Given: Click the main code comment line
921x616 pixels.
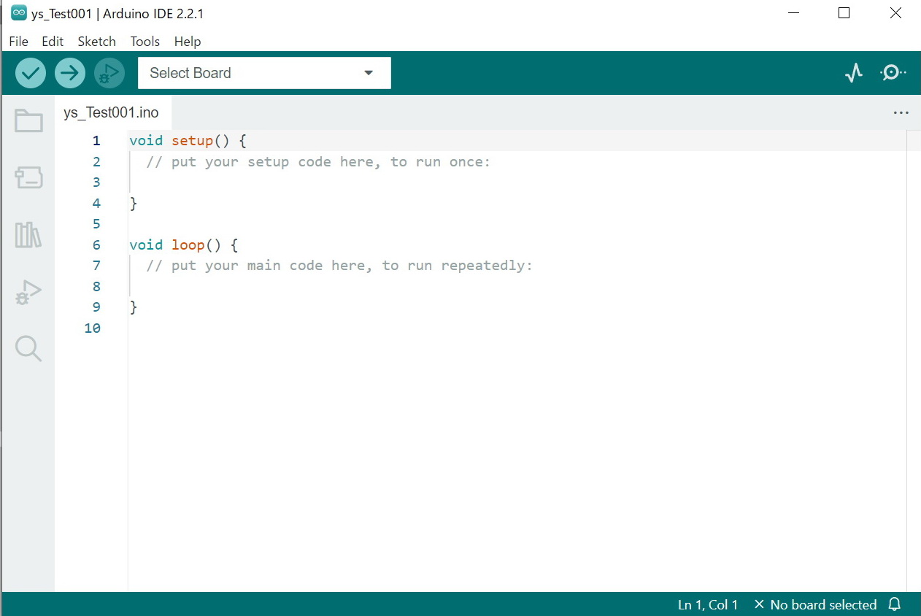Looking at the screenshot, I should (339, 265).
